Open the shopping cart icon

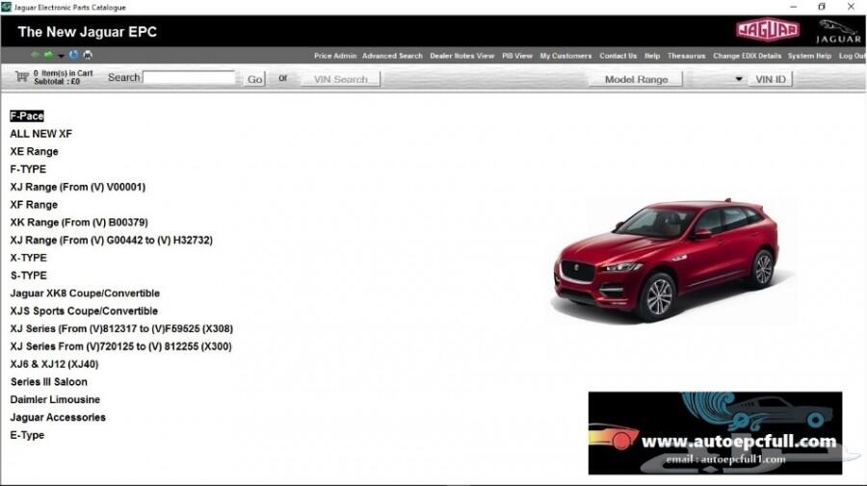pos(22,77)
